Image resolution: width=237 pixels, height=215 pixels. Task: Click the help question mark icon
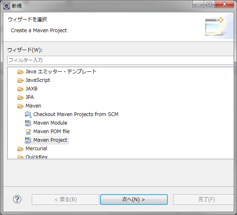pyautogui.click(x=17, y=199)
